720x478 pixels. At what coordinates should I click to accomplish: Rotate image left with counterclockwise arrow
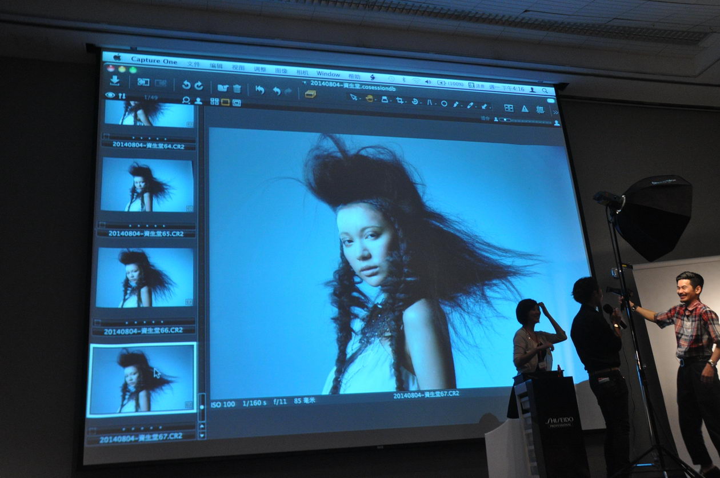click(x=186, y=85)
